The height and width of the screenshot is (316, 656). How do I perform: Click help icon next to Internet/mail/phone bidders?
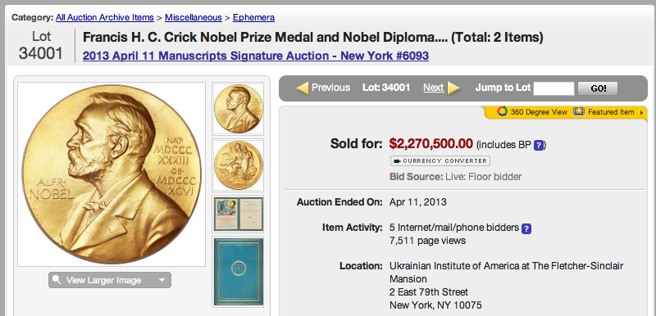[526, 228]
